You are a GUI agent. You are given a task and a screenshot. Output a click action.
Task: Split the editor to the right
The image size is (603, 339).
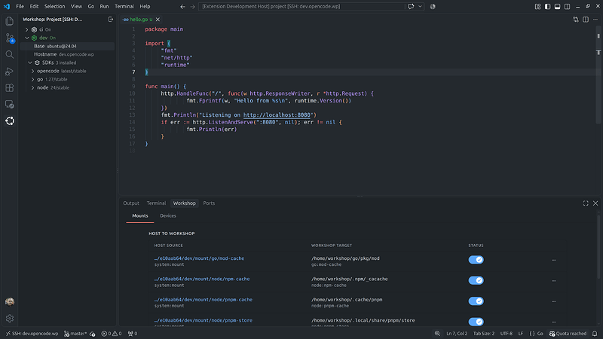[586, 20]
